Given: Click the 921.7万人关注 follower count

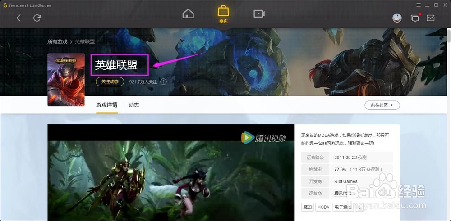Looking at the screenshot, I should [143, 82].
